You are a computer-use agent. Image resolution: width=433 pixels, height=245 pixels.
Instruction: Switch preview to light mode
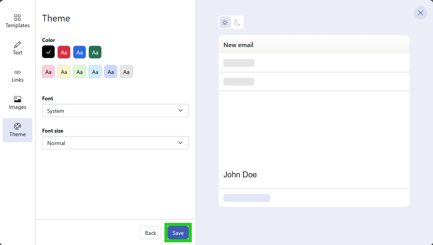click(225, 22)
